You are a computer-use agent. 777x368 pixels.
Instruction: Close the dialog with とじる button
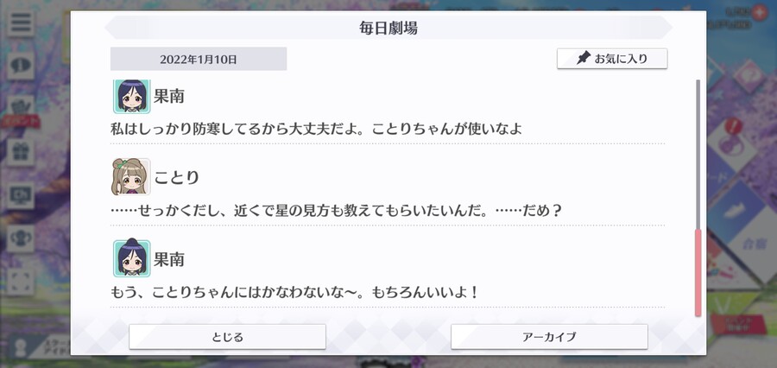227,337
